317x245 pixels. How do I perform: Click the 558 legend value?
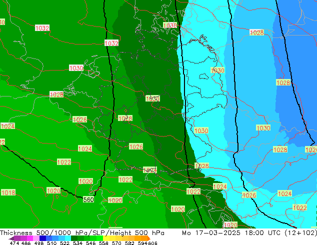[103, 243]
